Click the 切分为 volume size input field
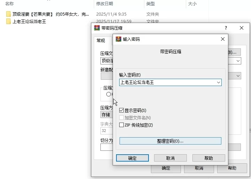251x179 pixels. pyautogui.click(x=107, y=147)
